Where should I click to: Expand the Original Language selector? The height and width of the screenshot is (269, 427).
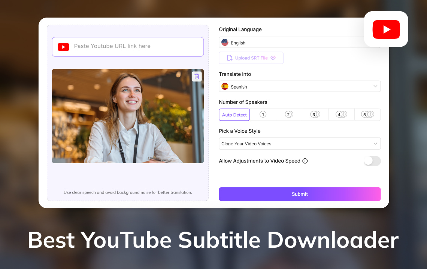300,43
